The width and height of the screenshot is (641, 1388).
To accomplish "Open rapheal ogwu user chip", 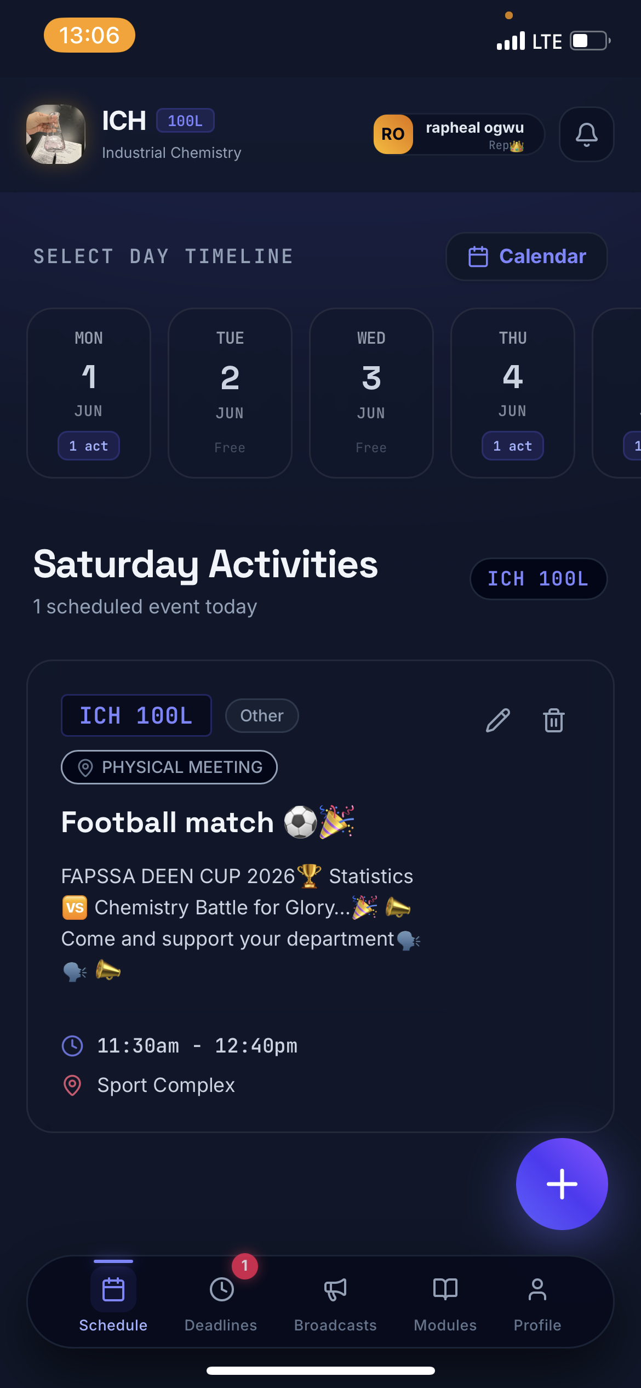I will tap(459, 134).
